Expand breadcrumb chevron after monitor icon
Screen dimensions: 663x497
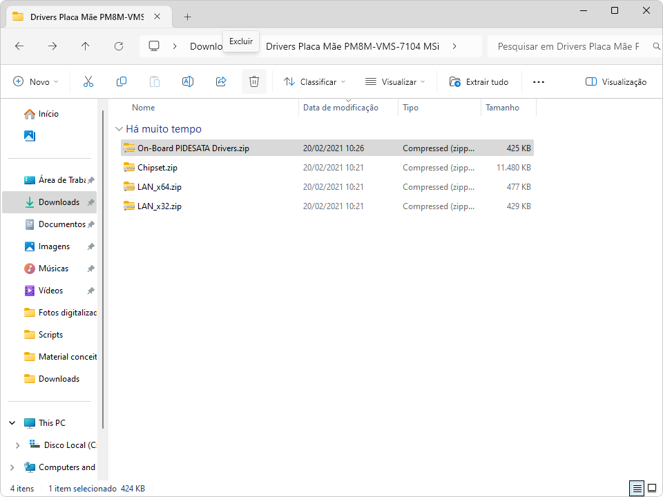point(175,46)
